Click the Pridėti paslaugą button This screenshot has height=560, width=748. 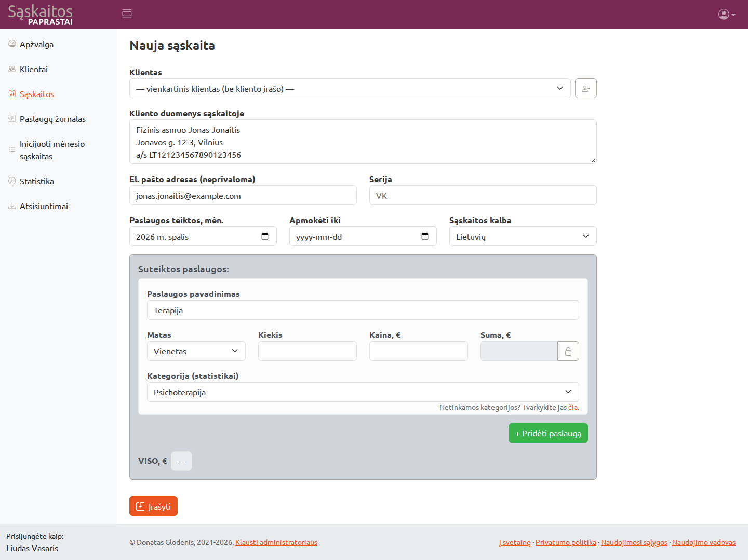coord(548,433)
